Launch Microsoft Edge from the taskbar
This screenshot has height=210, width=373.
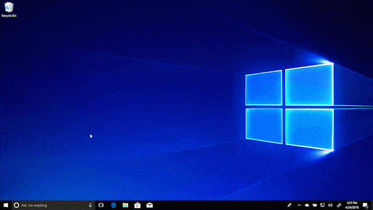pos(114,205)
